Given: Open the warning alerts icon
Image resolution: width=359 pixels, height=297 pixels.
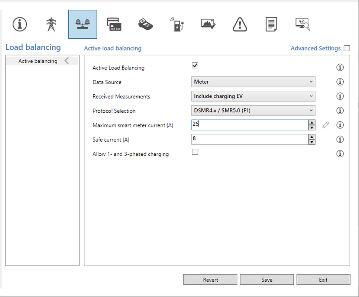Looking at the screenshot, I should 240,24.
